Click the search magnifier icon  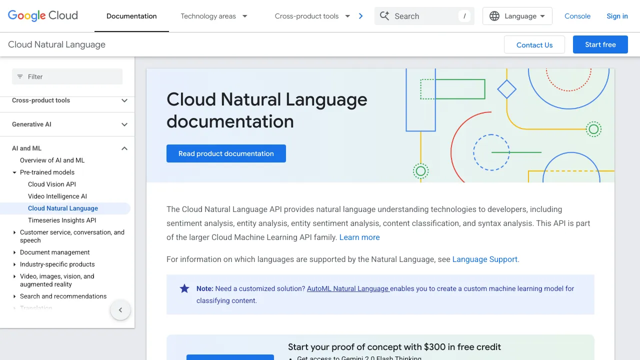click(x=384, y=16)
